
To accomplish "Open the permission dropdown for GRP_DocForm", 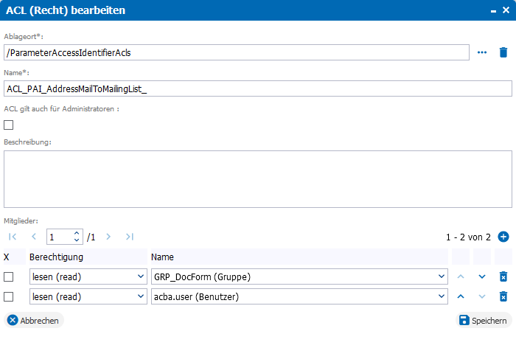I will (88, 276).
